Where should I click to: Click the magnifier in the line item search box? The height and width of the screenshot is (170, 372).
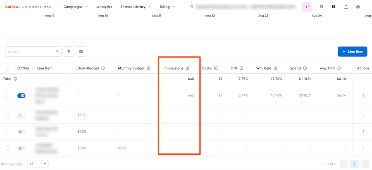click(57, 52)
